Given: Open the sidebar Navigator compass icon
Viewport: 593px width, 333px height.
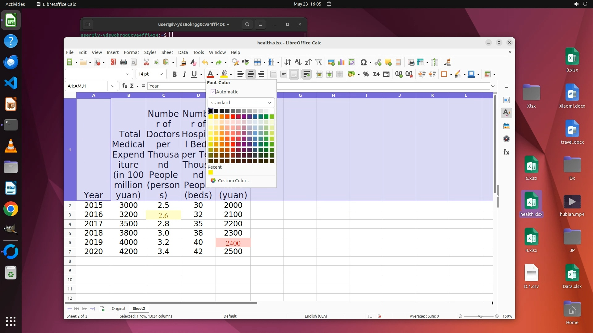Looking at the screenshot, I should [507, 139].
